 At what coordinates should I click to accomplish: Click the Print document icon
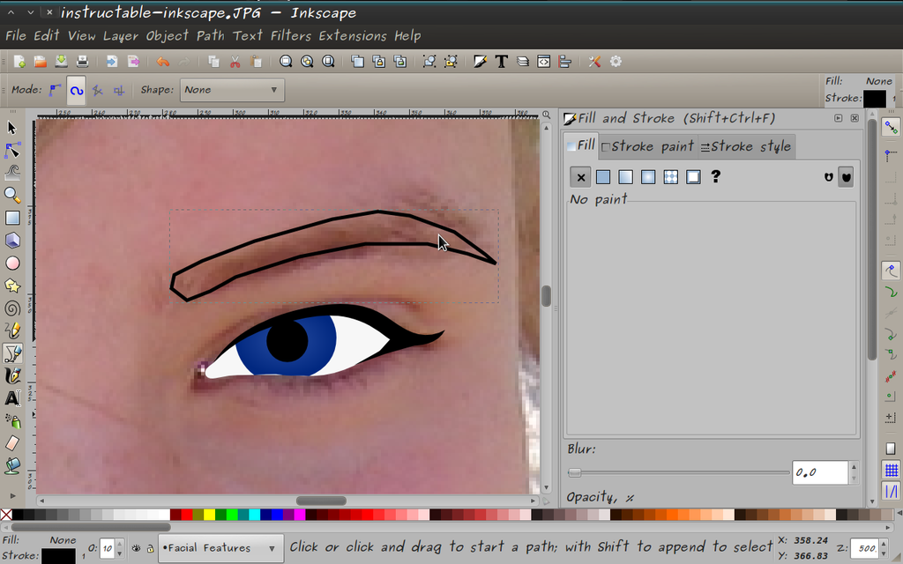pyautogui.click(x=82, y=62)
